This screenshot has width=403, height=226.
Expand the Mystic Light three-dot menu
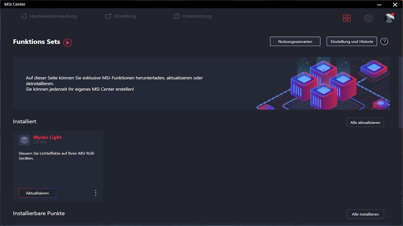pyautogui.click(x=96, y=193)
